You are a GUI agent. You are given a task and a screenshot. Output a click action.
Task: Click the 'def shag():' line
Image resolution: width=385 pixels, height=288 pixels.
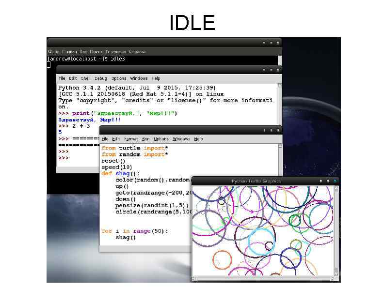click(121, 174)
